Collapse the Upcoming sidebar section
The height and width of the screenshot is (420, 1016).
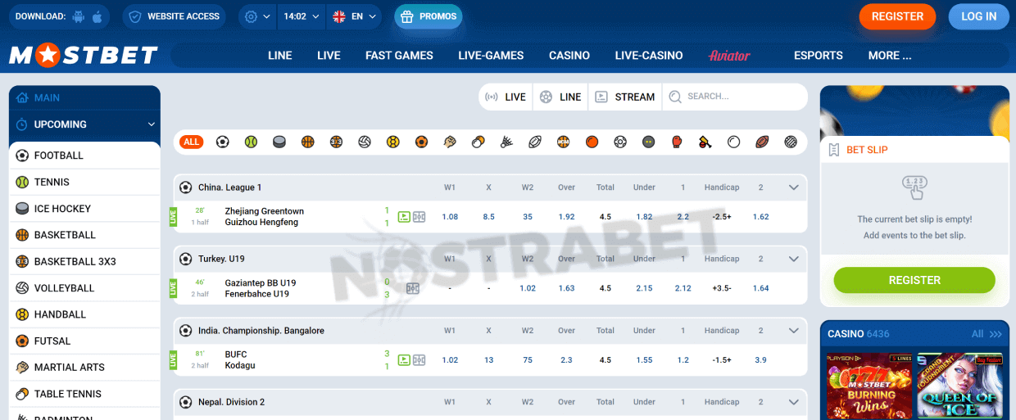coord(151,124)
